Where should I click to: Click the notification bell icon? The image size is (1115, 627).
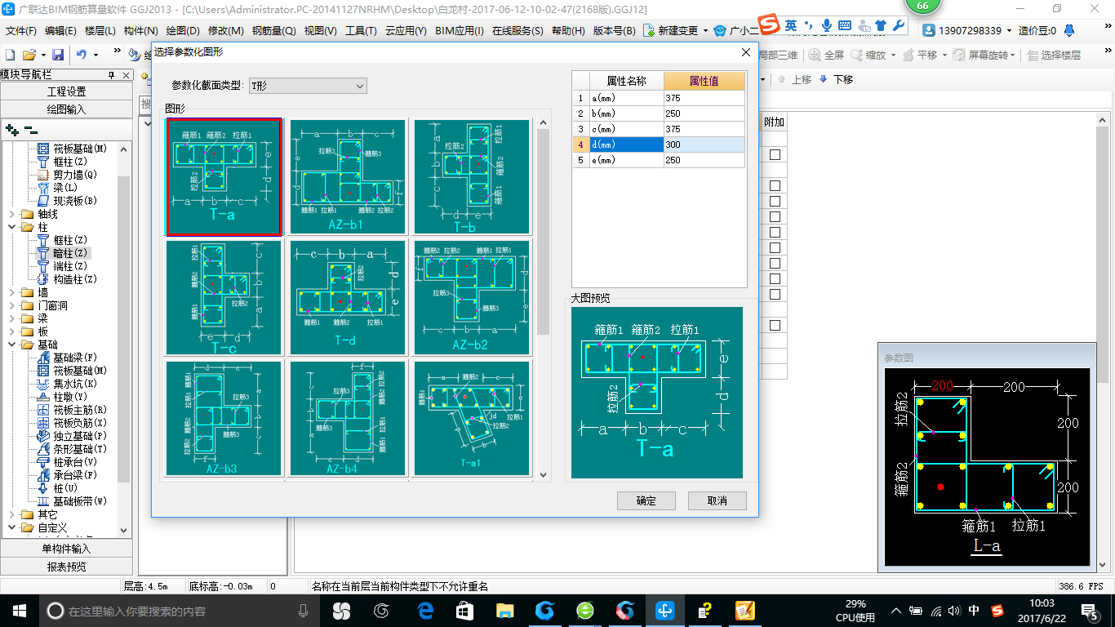tap(1069, 30)
